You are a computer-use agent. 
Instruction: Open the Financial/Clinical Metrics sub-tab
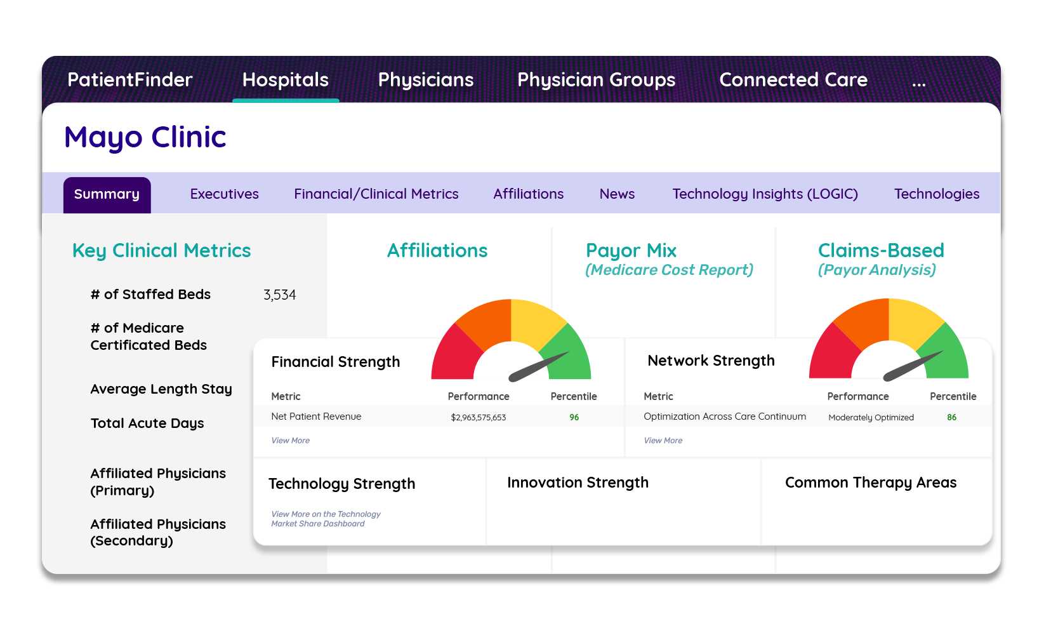coord(376,194)
